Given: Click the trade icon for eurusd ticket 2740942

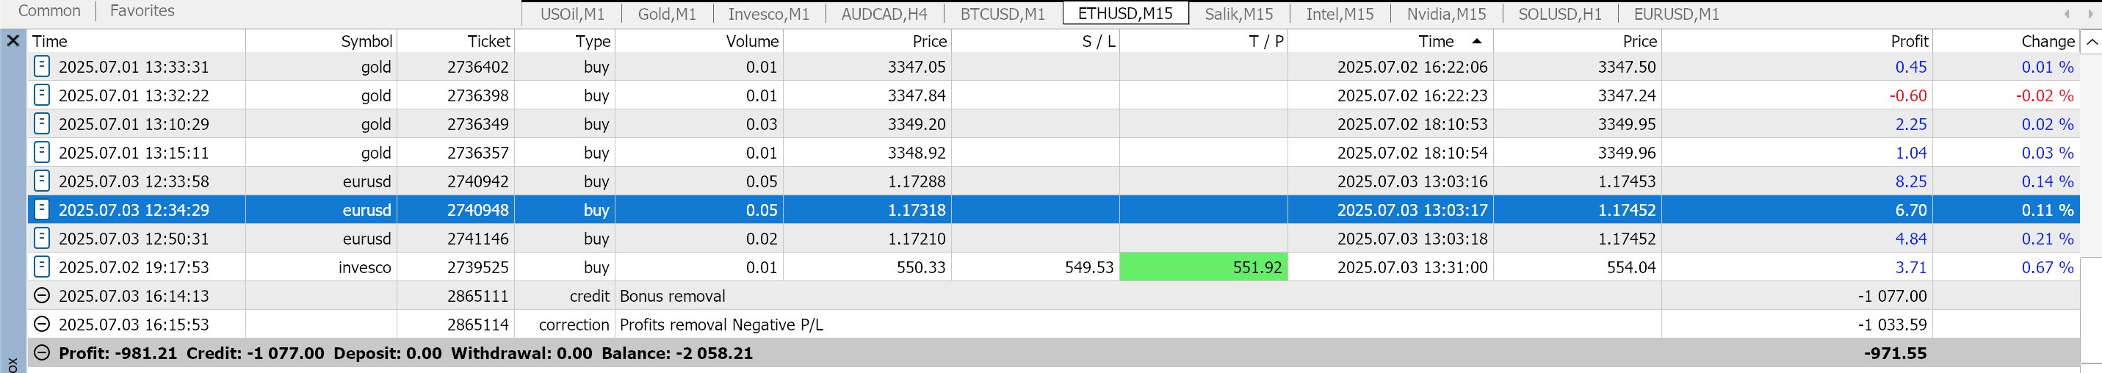Looking at the screenshot, I should [x=42, y=181].
